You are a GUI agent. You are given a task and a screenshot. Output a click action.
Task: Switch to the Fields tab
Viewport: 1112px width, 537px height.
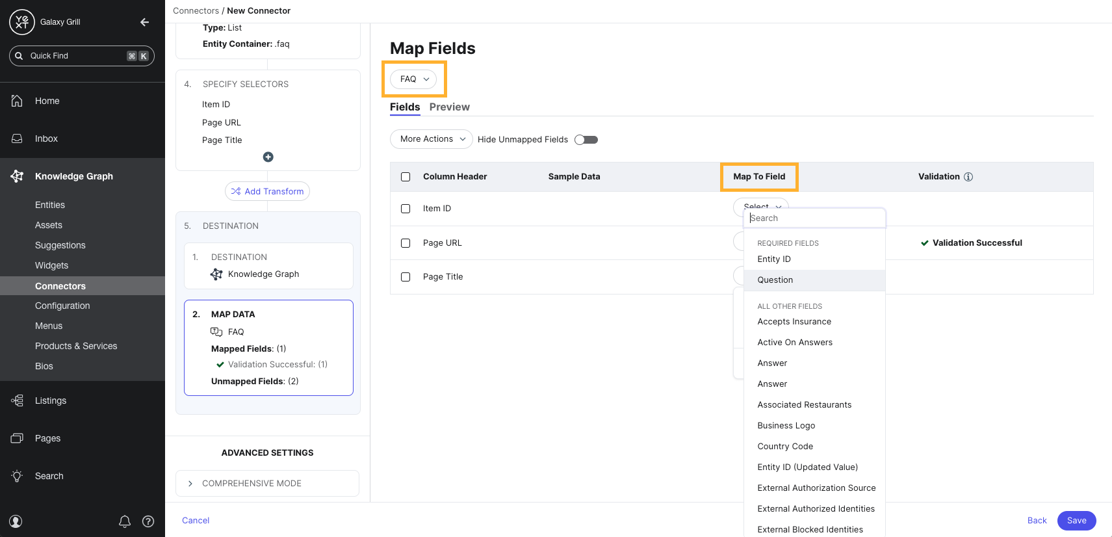coord(405,107)
